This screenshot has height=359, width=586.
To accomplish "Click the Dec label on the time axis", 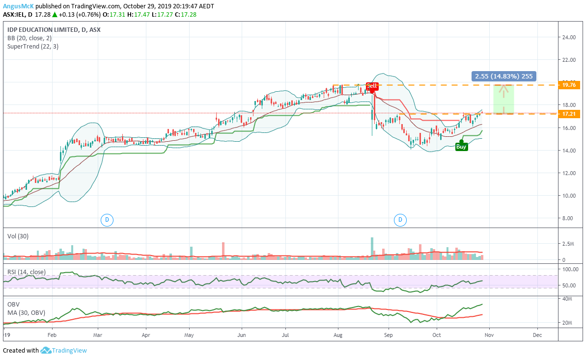I will click(x=537, y=335).
